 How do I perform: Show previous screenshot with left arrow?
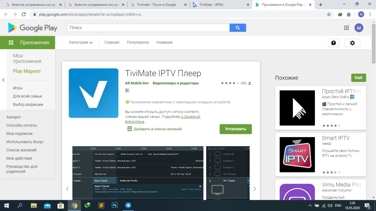click(x=67, y=189)
